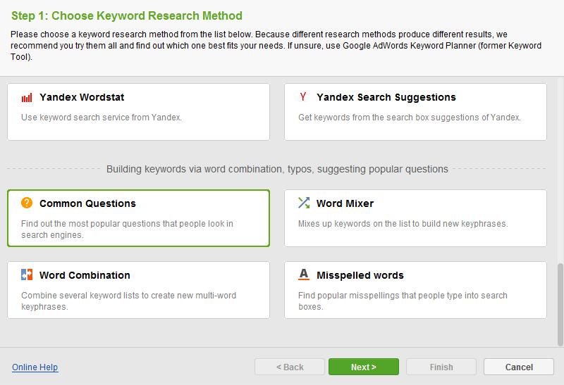Choose Yandex Search Suggestions method card
The width and height of the screenshot is (564, 385).
pyautogui.click(x=415, y=112)
